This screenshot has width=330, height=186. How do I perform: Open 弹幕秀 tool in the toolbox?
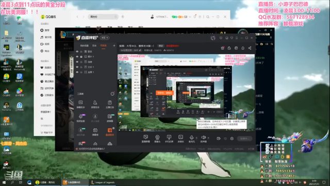(95, 132)
